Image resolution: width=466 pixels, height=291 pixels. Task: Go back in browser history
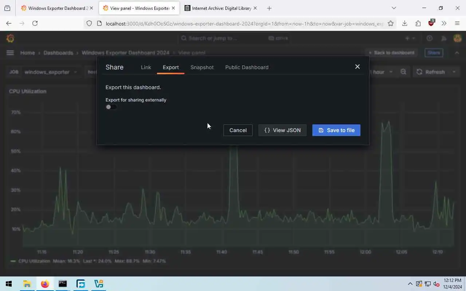[9, 23]
